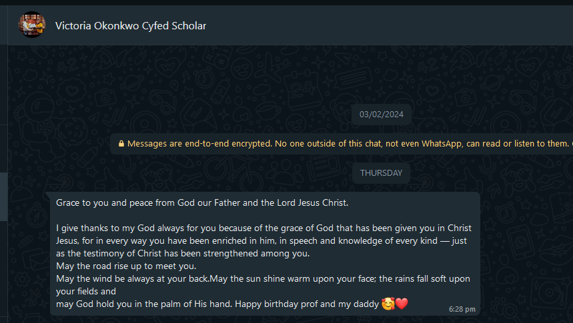This screenshot has height=323, width=573.
Task: Click the contact name Victoria Okonkwo Cyfed Scholar
Action: [131, 26]
